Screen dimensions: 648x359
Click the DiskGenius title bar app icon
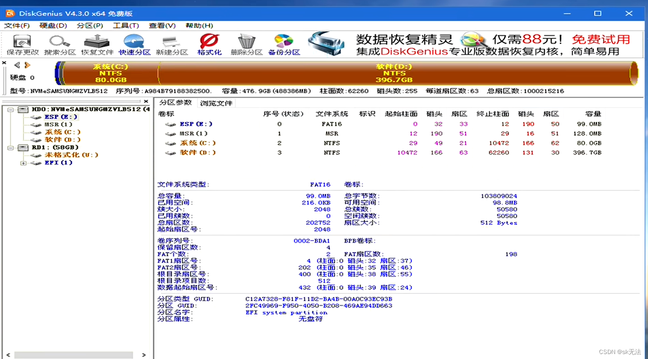point(10,13)
